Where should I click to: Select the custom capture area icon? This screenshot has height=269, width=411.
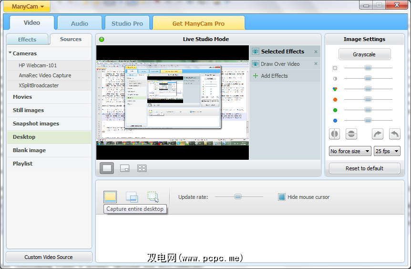[x=154, y=197]
